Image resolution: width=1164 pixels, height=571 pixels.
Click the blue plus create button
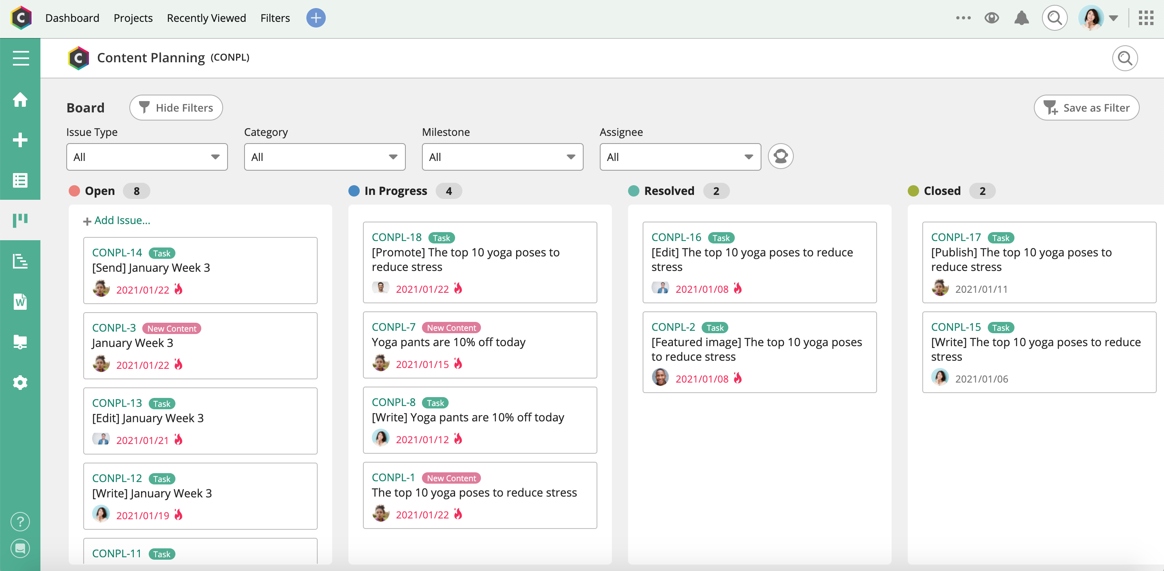(316, 18)
